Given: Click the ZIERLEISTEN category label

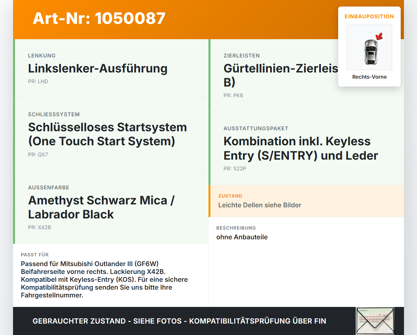Looking at the screenshot, I should pos(242,56).
